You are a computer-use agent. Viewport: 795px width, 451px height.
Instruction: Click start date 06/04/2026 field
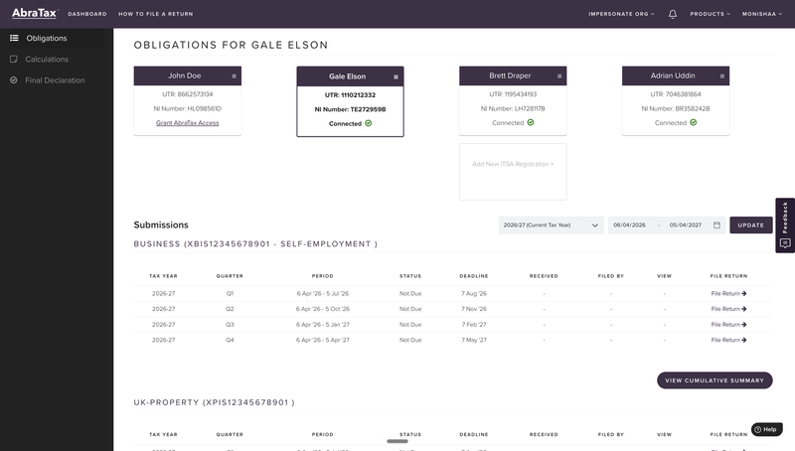pyautogui.click(x=629, y=225)
